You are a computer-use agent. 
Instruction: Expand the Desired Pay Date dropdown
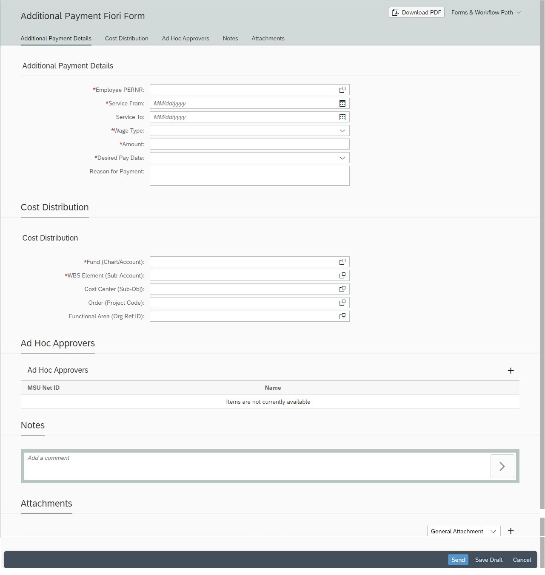342,158
